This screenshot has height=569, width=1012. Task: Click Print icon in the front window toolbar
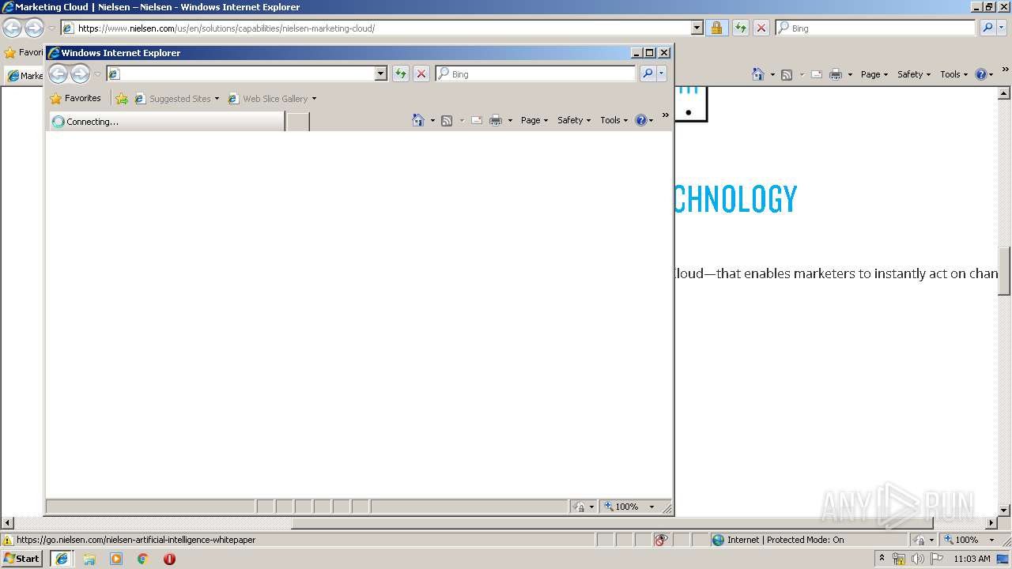[x=496, y=120]
